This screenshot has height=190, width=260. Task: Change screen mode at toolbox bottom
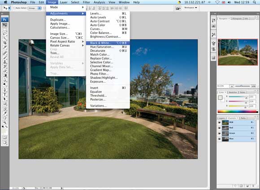pyautogui.click(x=5, y=142)
